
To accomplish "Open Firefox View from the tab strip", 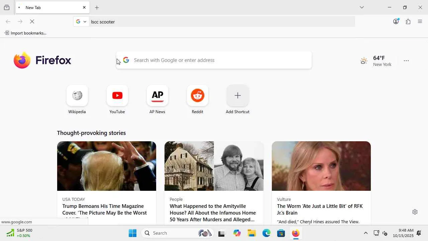I will coord(7,7).
